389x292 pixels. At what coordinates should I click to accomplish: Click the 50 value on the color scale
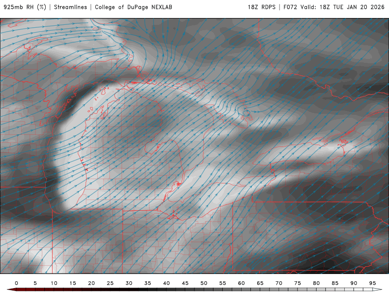point(204,283)
